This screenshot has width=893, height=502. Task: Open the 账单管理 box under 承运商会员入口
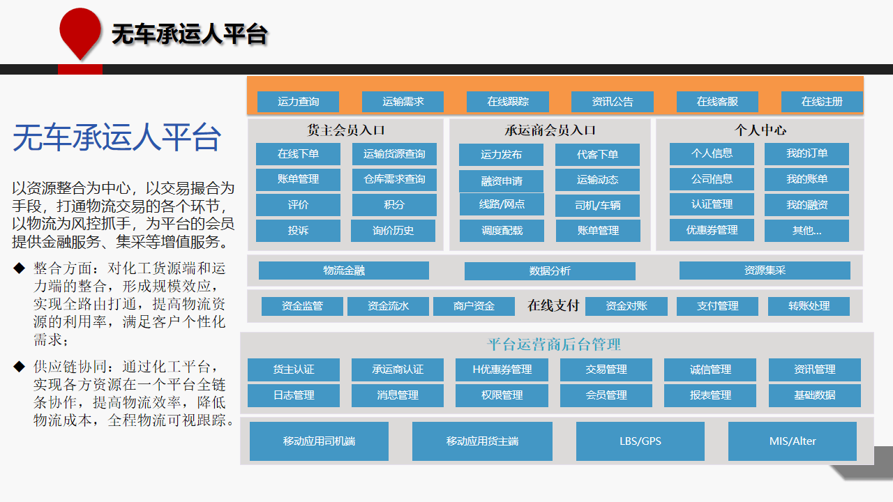click(x=598, y=231)
